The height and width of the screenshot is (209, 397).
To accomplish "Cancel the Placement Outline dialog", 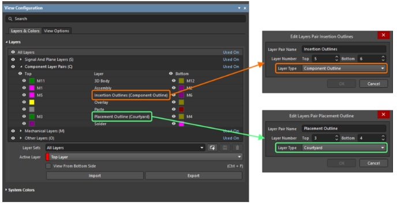I will coord(373,163).
